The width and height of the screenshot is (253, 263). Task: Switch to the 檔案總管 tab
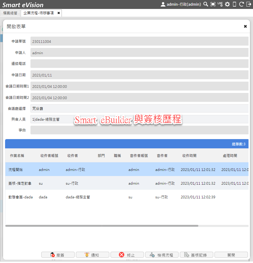point(10,13)
